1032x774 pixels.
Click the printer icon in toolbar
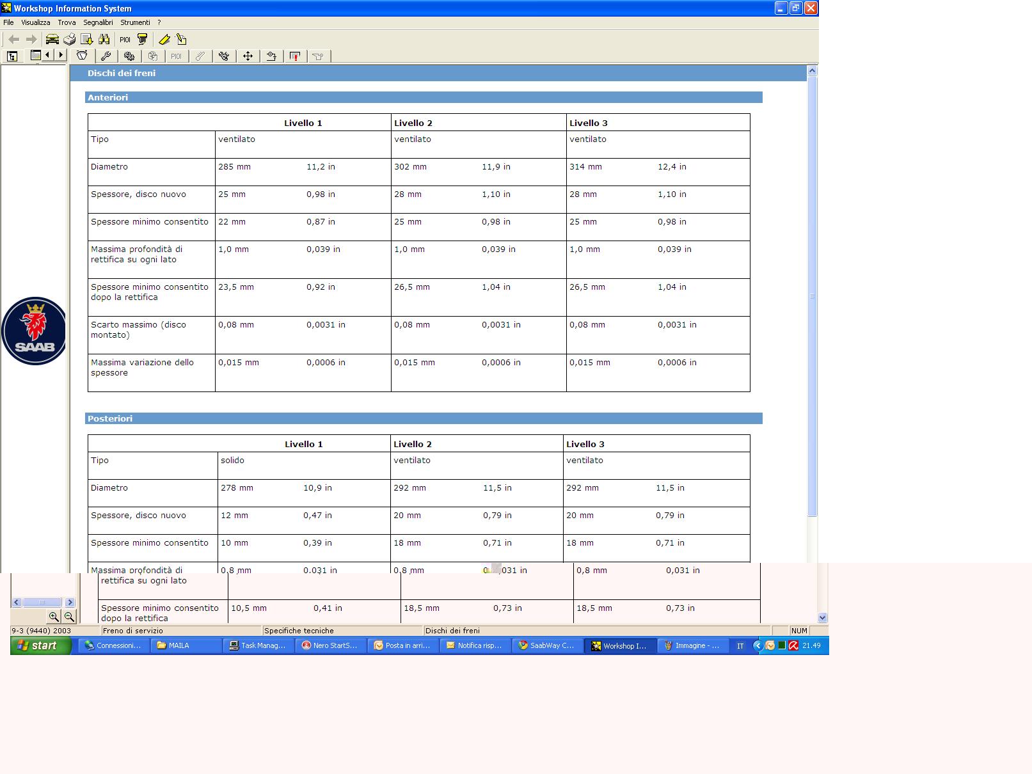pyautogui.click(x=70, y=40)
